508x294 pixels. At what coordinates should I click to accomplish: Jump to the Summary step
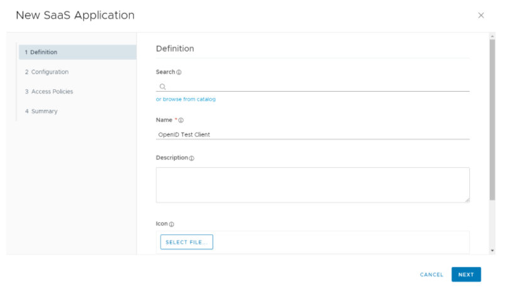tap(41, 111)
